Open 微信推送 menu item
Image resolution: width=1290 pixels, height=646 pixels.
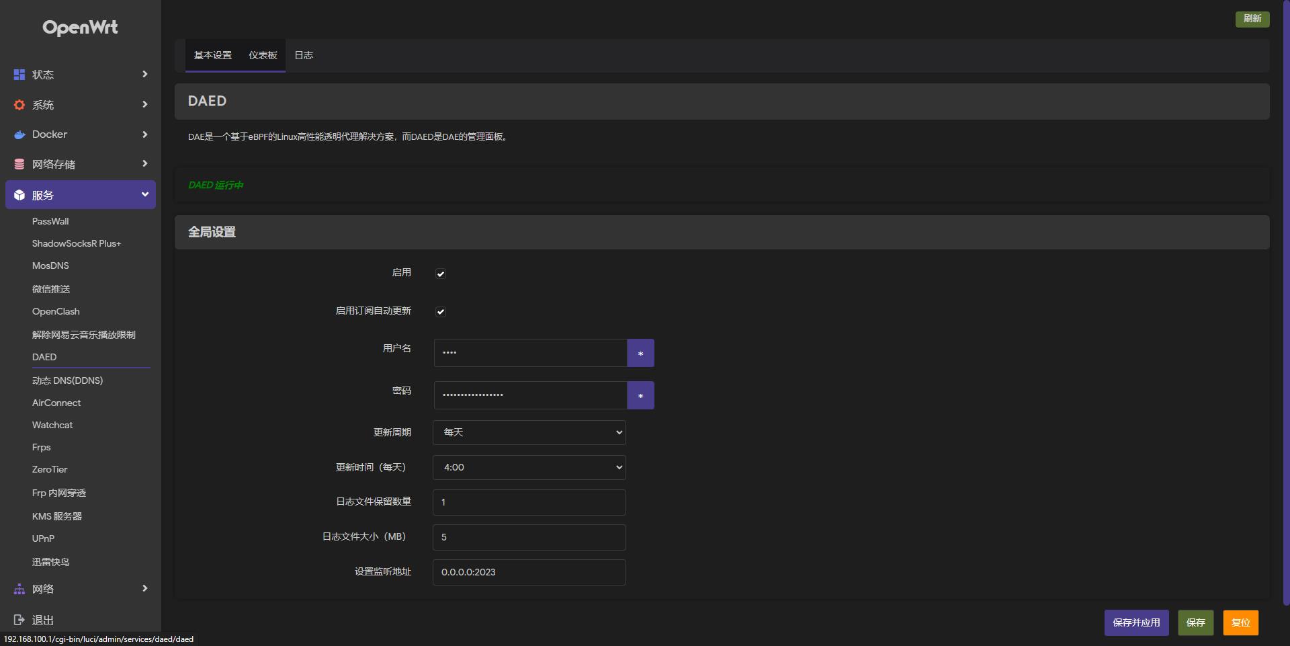click(x=51, y=289)
